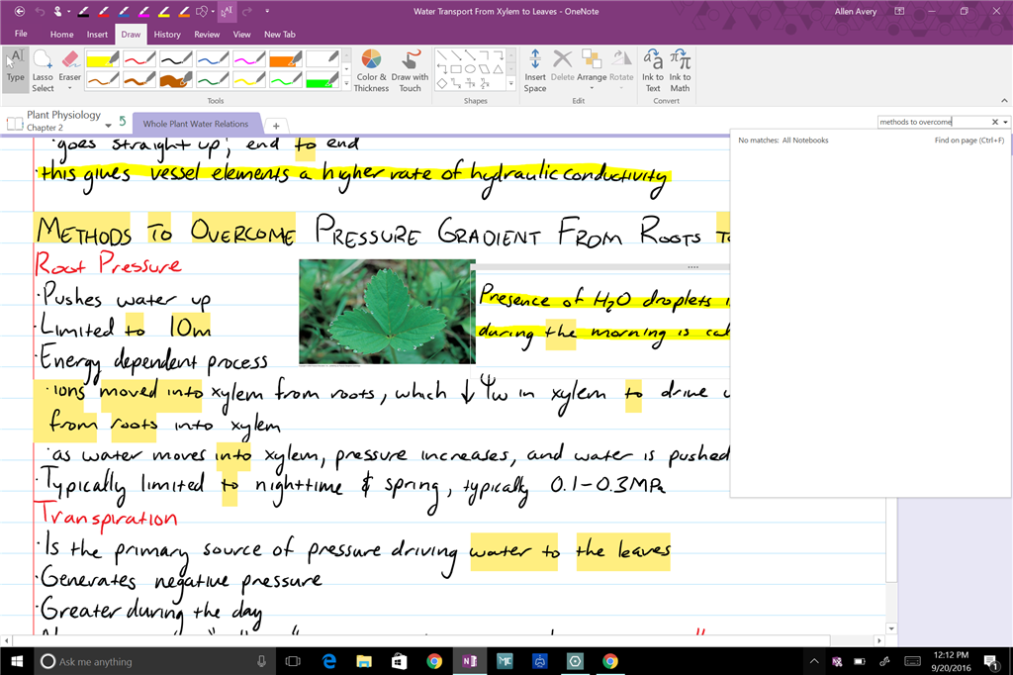The width and height of the screenshot is (1013, 675).
Task: Choose the blue thin pen in the ribbon gallery
Action: (x=213, y=59)
